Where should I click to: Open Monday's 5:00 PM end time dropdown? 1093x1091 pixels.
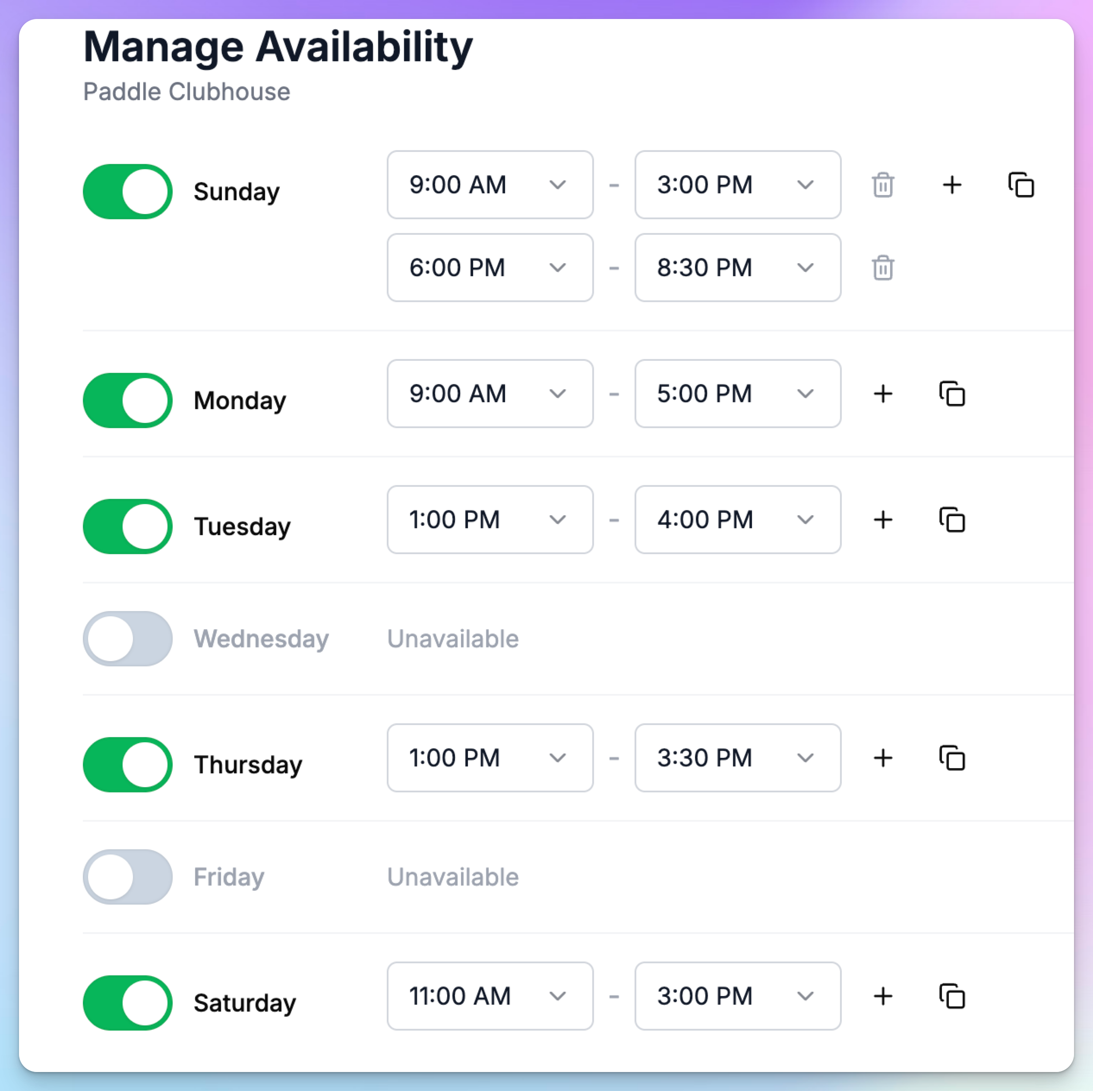click(x=738, y=394)
